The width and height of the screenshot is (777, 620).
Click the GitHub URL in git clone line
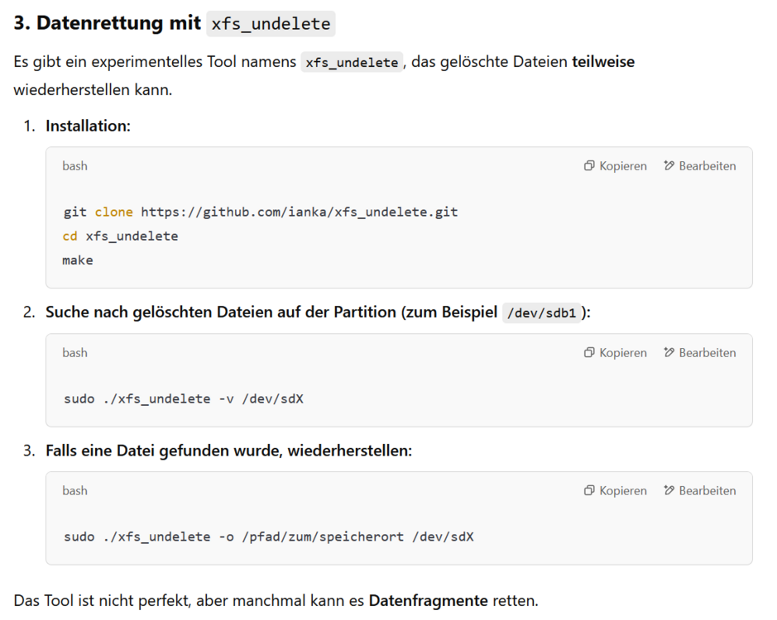point(300,212)
